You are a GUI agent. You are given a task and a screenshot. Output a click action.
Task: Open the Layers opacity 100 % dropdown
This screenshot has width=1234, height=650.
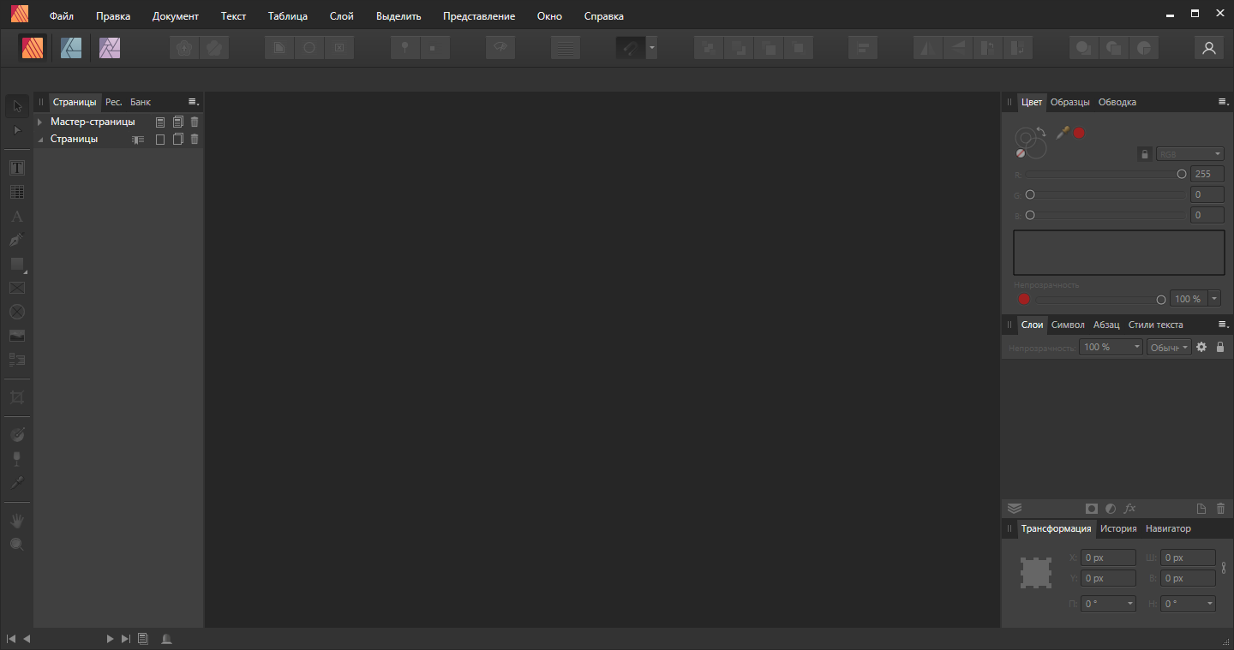pos(1111,347)
